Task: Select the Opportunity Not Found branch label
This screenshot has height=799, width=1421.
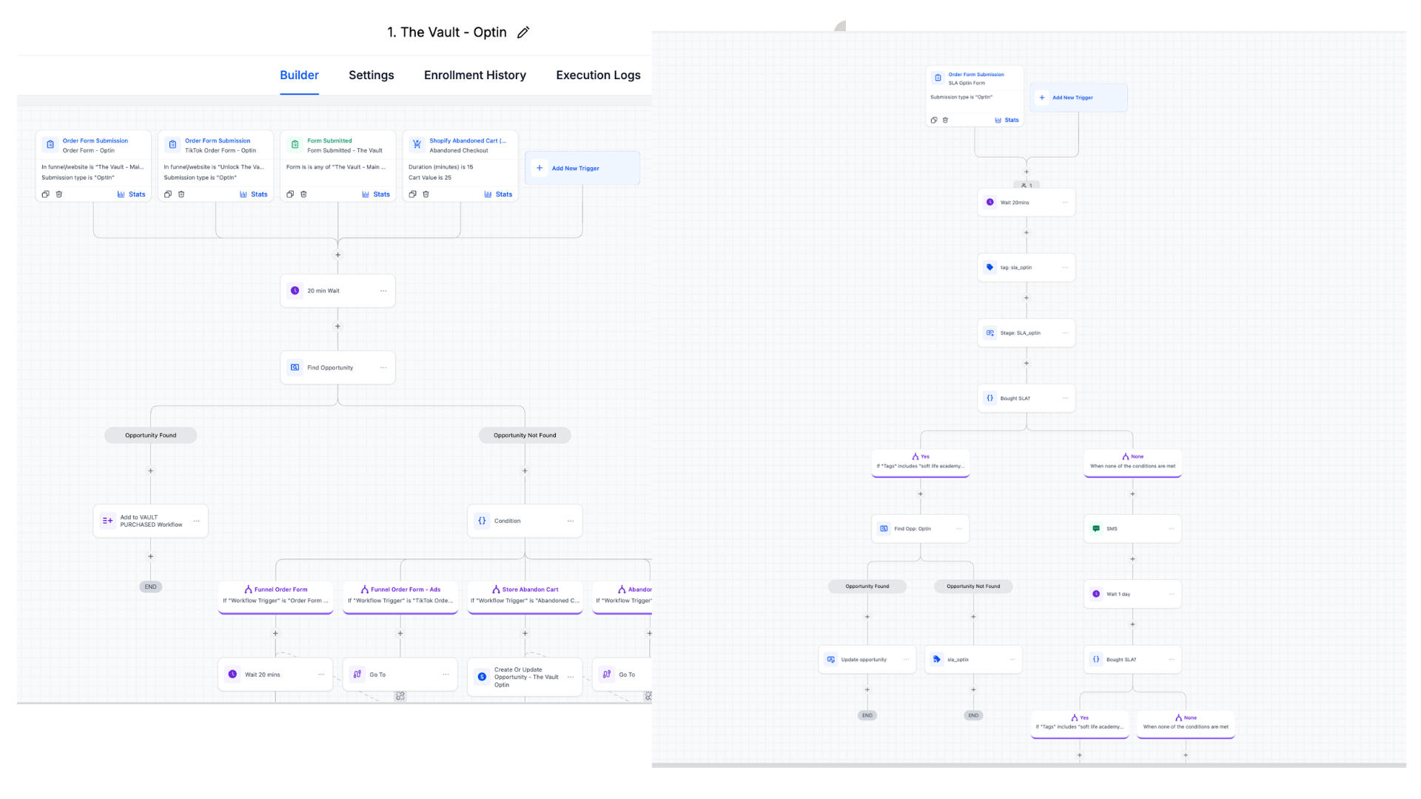Action: (525, 435)
